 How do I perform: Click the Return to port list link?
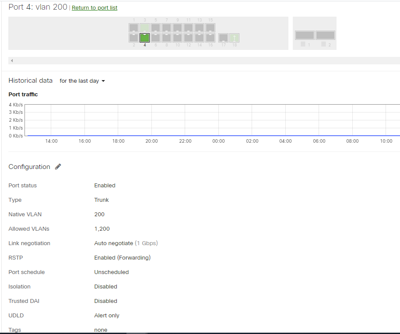pos(94,7)
